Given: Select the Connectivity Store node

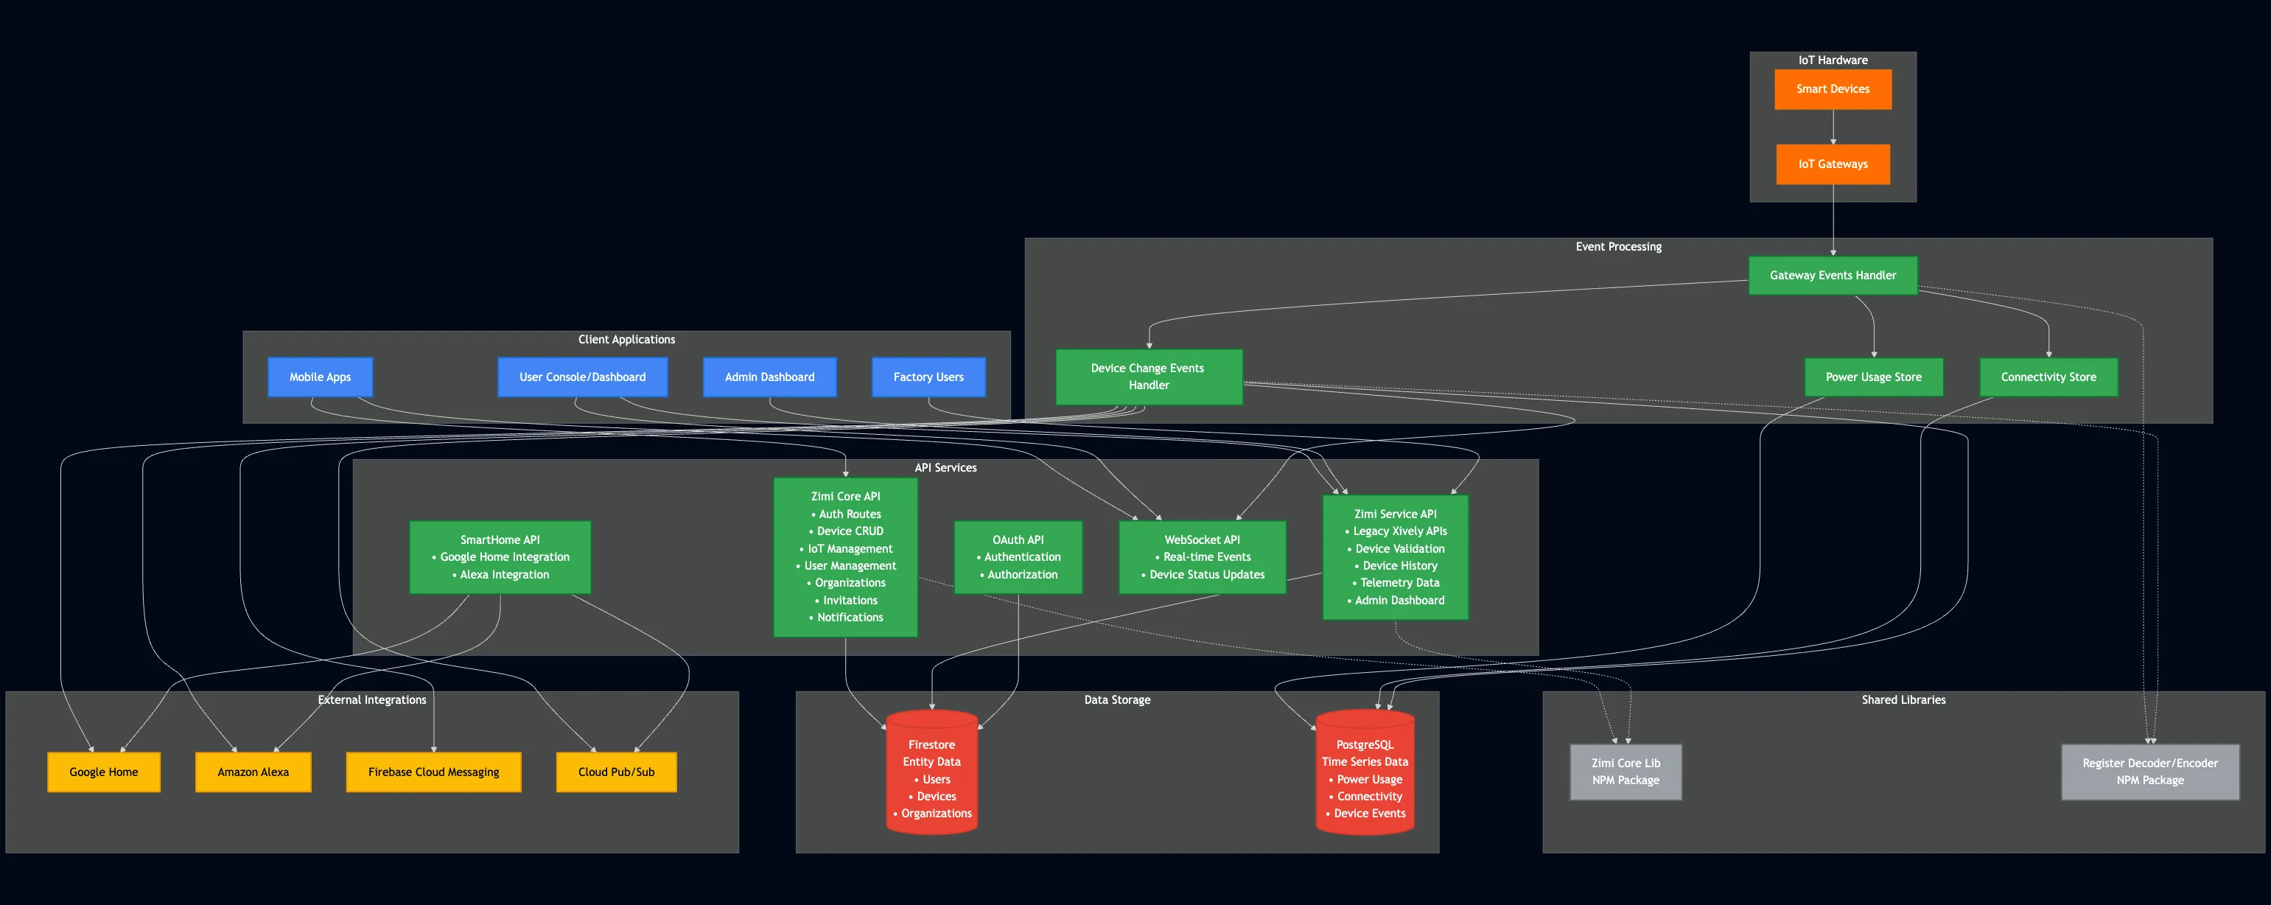Looking at the screenshot, I should coord(2048,377).
